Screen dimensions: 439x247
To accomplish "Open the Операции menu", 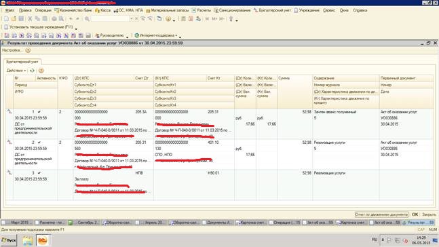I will click(x=43, y=10).
